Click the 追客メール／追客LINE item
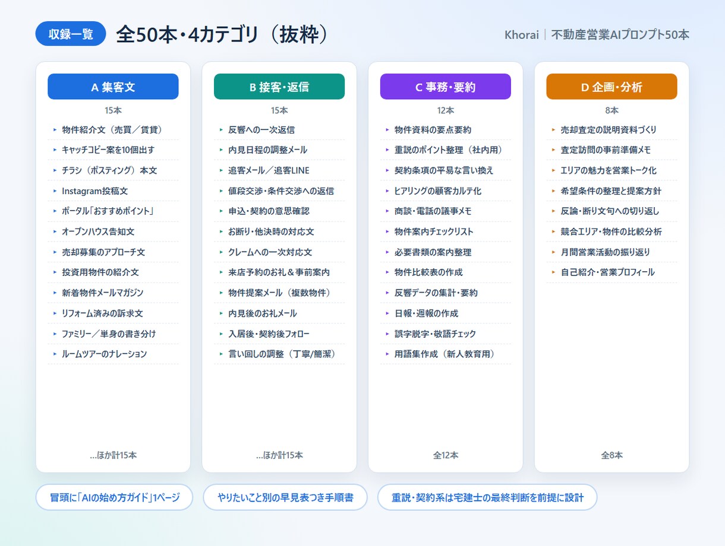 pyautogui.click(x=279, y=170)
